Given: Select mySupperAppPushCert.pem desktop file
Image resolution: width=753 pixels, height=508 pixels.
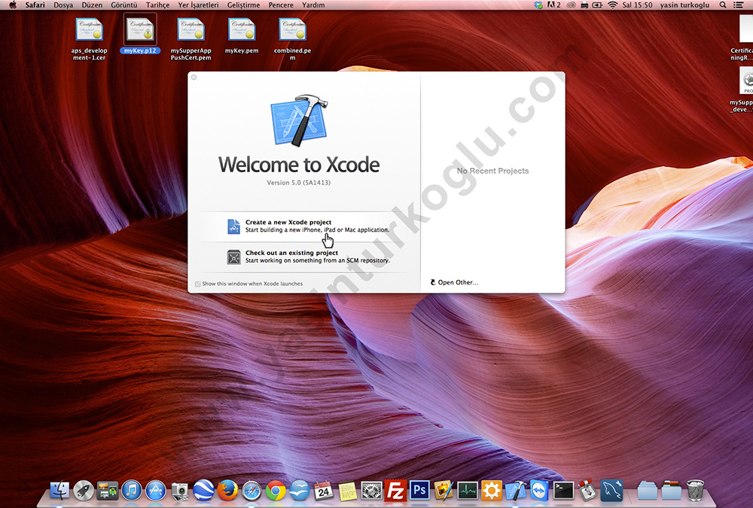Looking at the screenshot, I should point(191,39).
